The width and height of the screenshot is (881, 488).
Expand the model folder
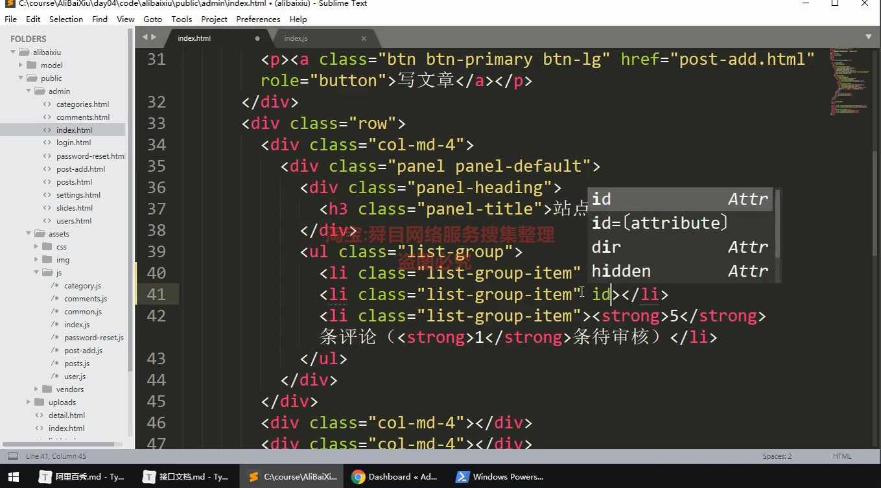click(x=21, y=65)
